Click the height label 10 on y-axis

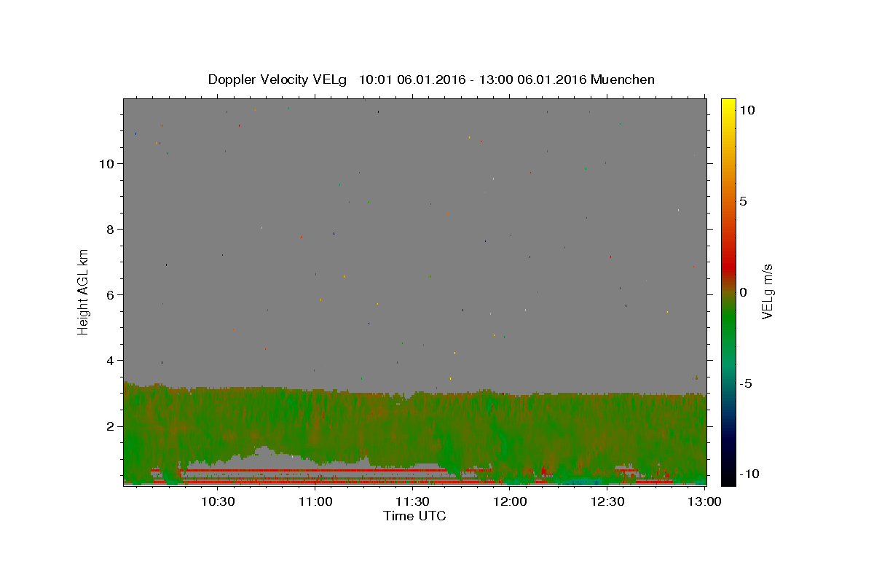coord(106,163)
